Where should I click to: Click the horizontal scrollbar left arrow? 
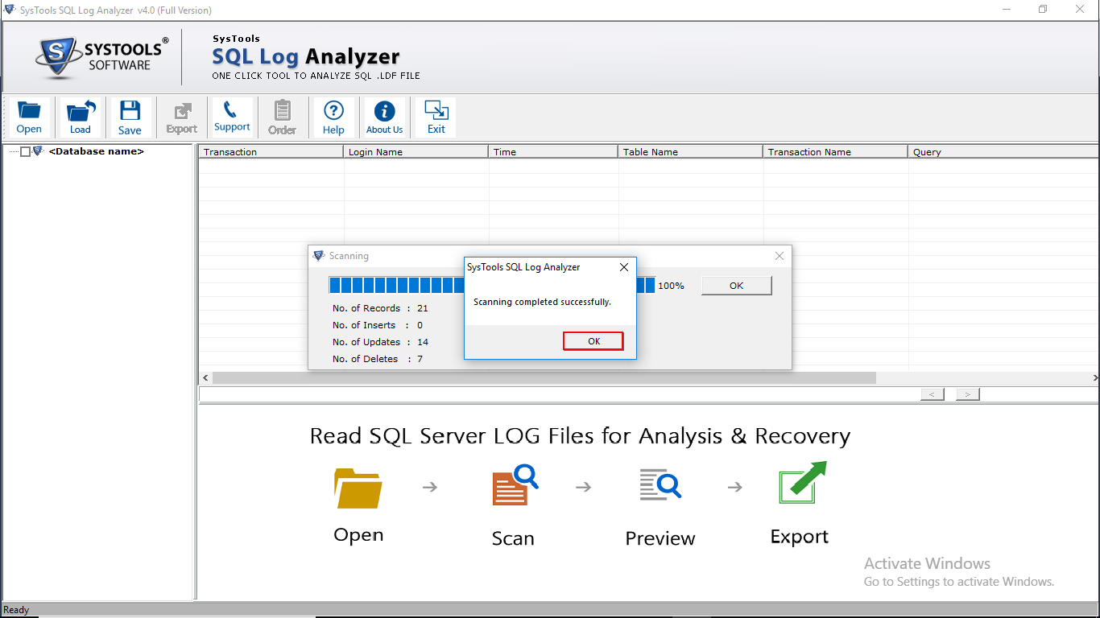point(205,377)
